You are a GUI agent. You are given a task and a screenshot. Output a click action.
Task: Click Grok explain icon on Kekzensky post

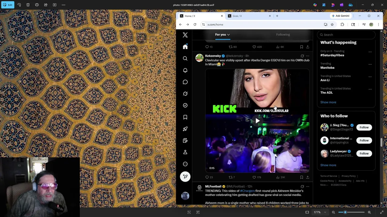302,56
